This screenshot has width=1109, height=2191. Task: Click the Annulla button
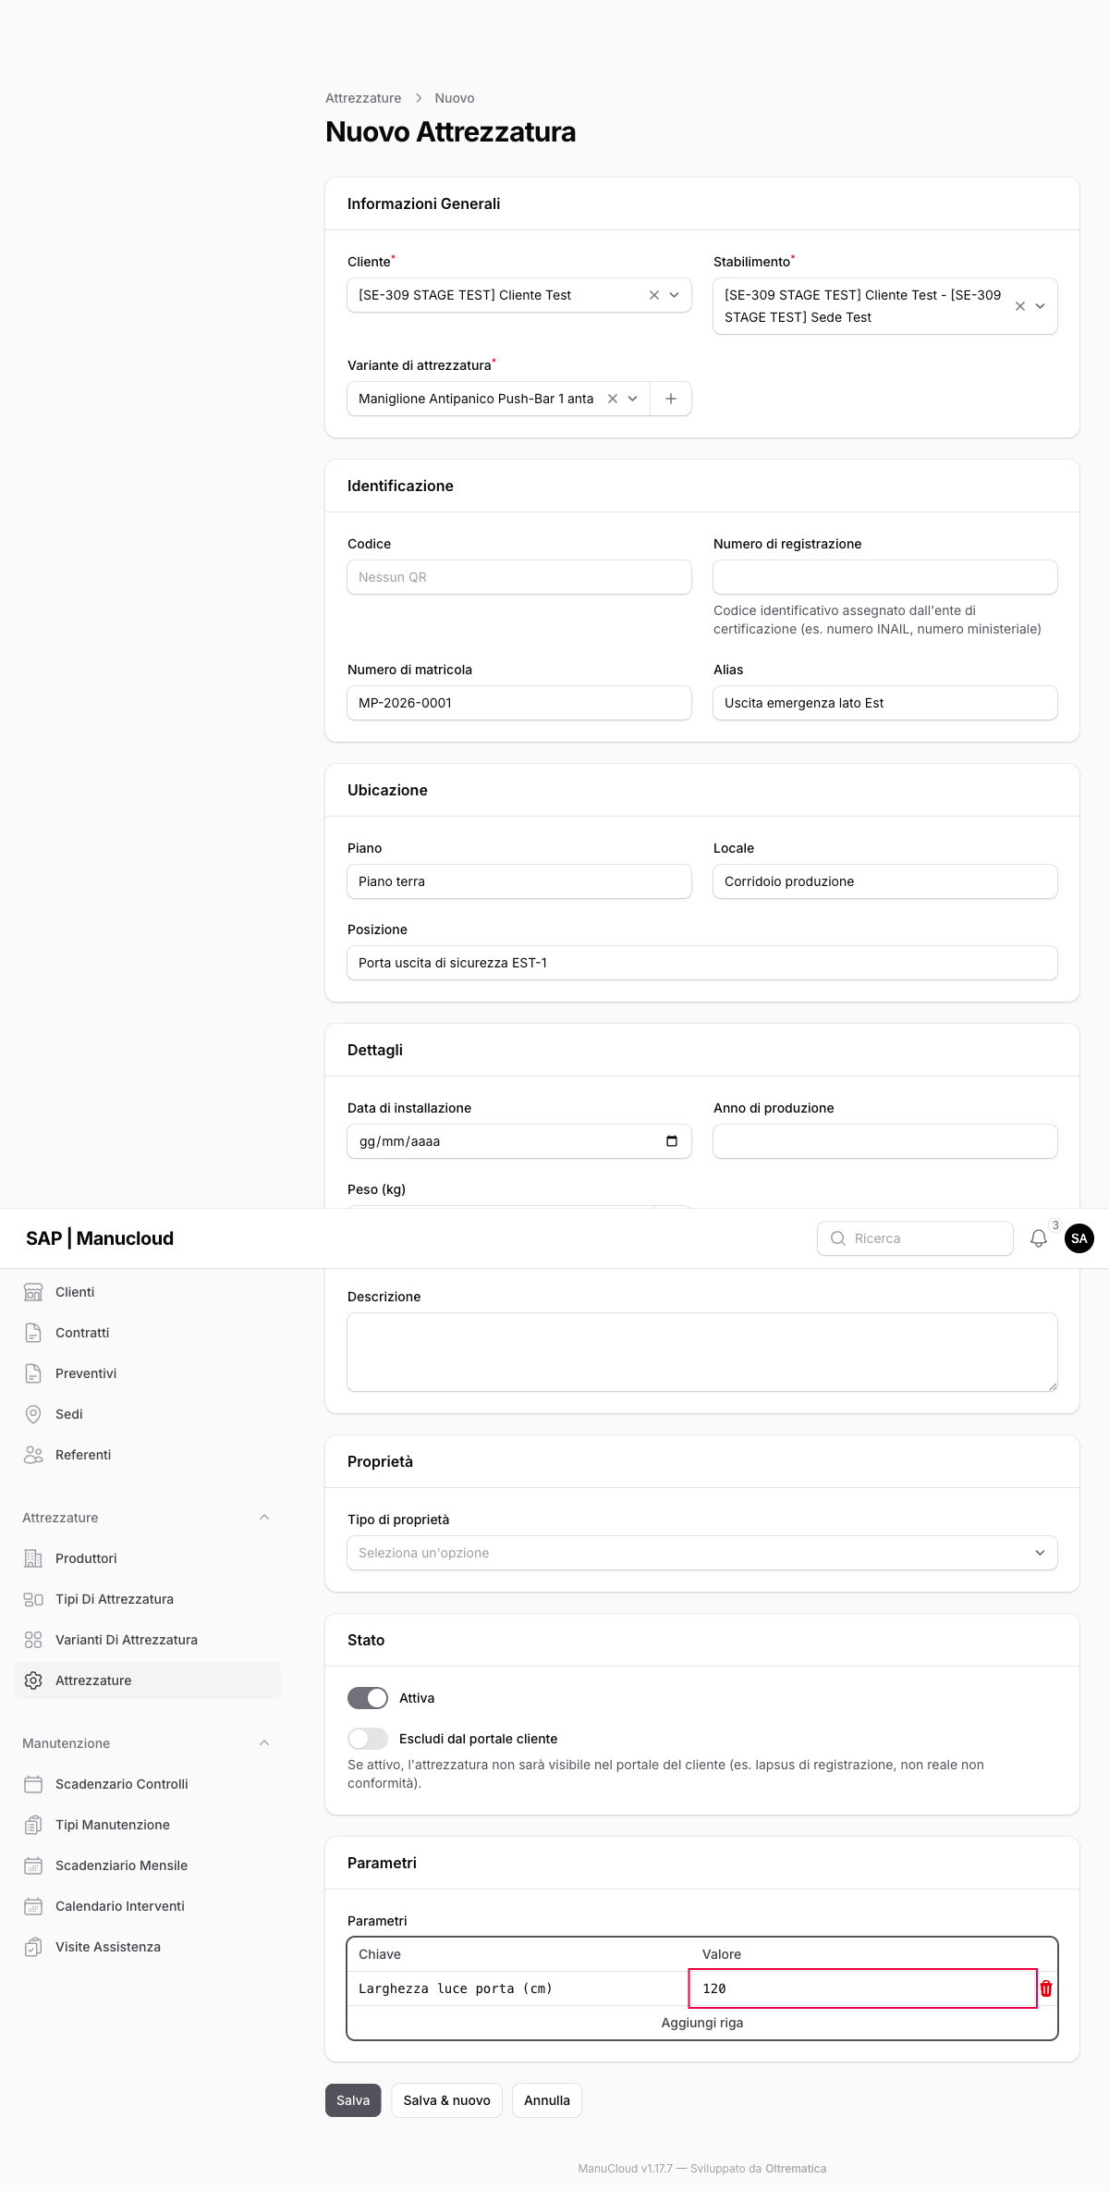[x=547, y=2100]
